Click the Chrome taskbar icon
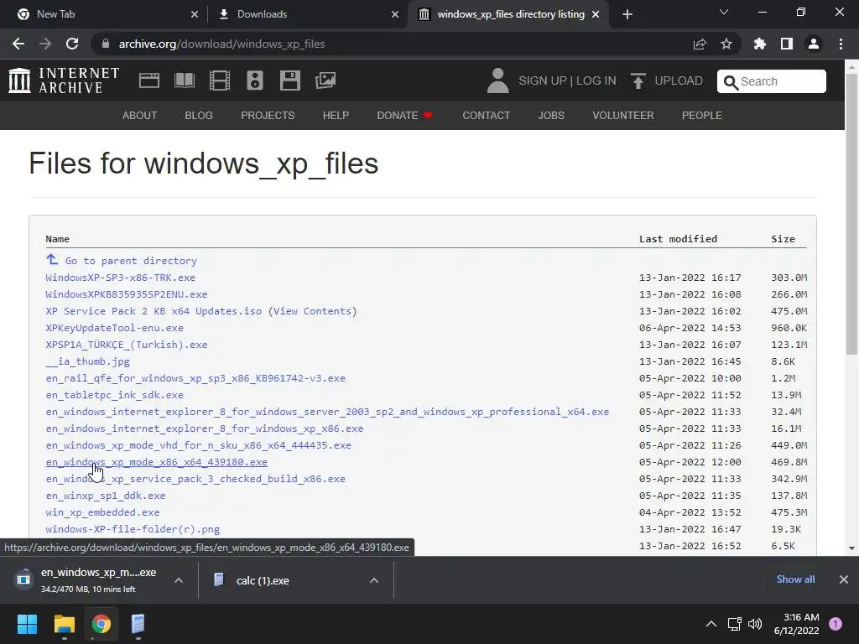The height and width of the screenshot is (644, 859). (x=102, y=624)
